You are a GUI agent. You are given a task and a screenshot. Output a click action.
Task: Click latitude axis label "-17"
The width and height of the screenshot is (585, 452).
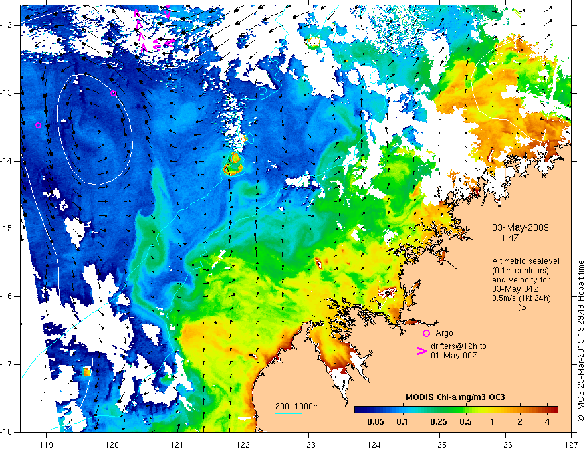tap(7, 364)
